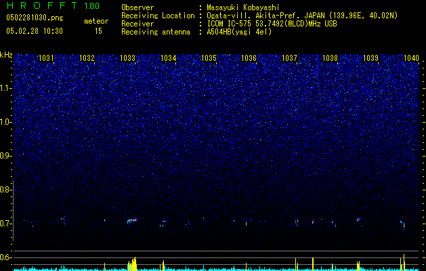Click the 0.8 kHz frequency label
This screenshot has height=271, width=426.
[5, 190]
